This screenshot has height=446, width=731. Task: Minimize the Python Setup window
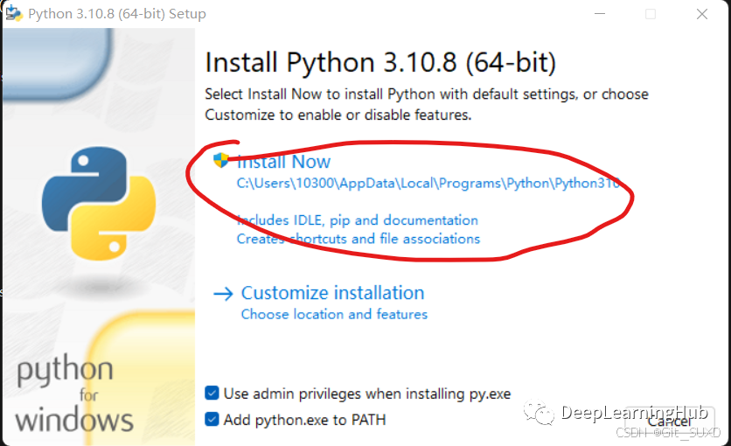[x=600, y=14]
